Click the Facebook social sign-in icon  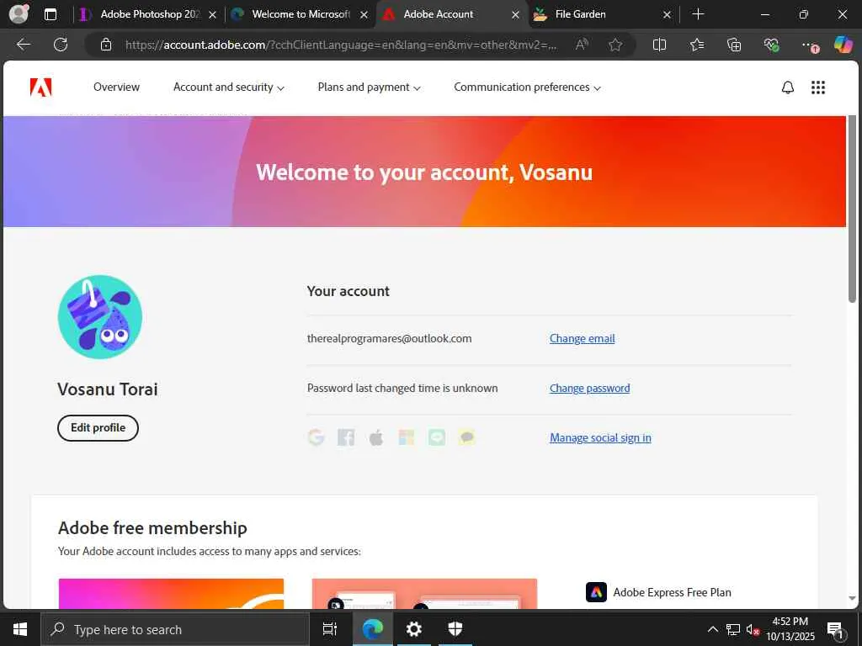tap(346, 437)
